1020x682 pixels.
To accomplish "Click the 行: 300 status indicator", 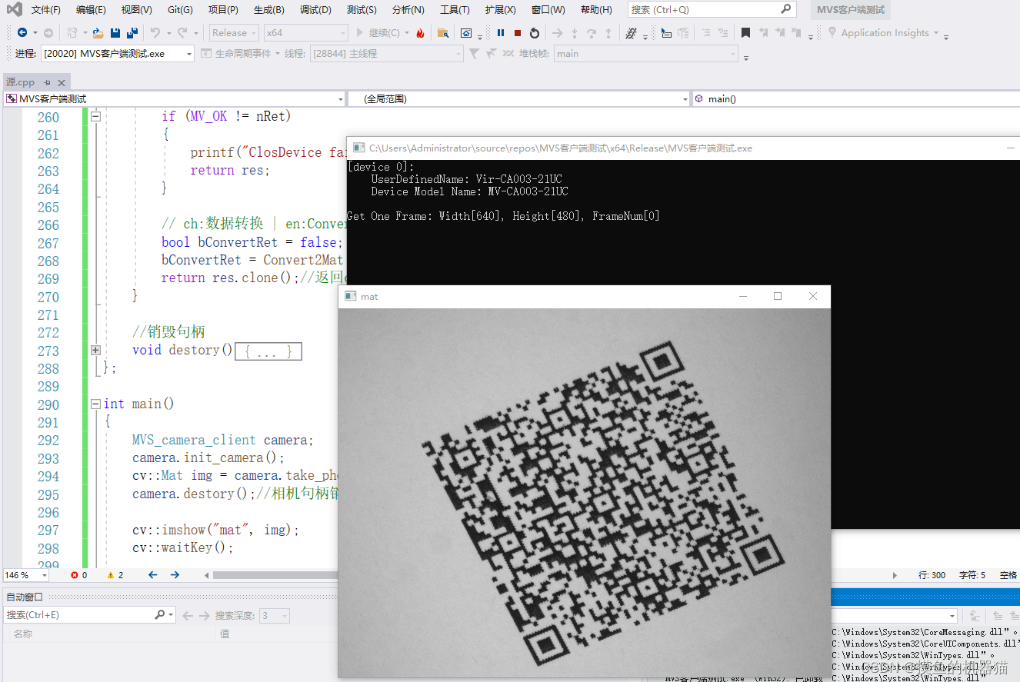I will (932, 575).
